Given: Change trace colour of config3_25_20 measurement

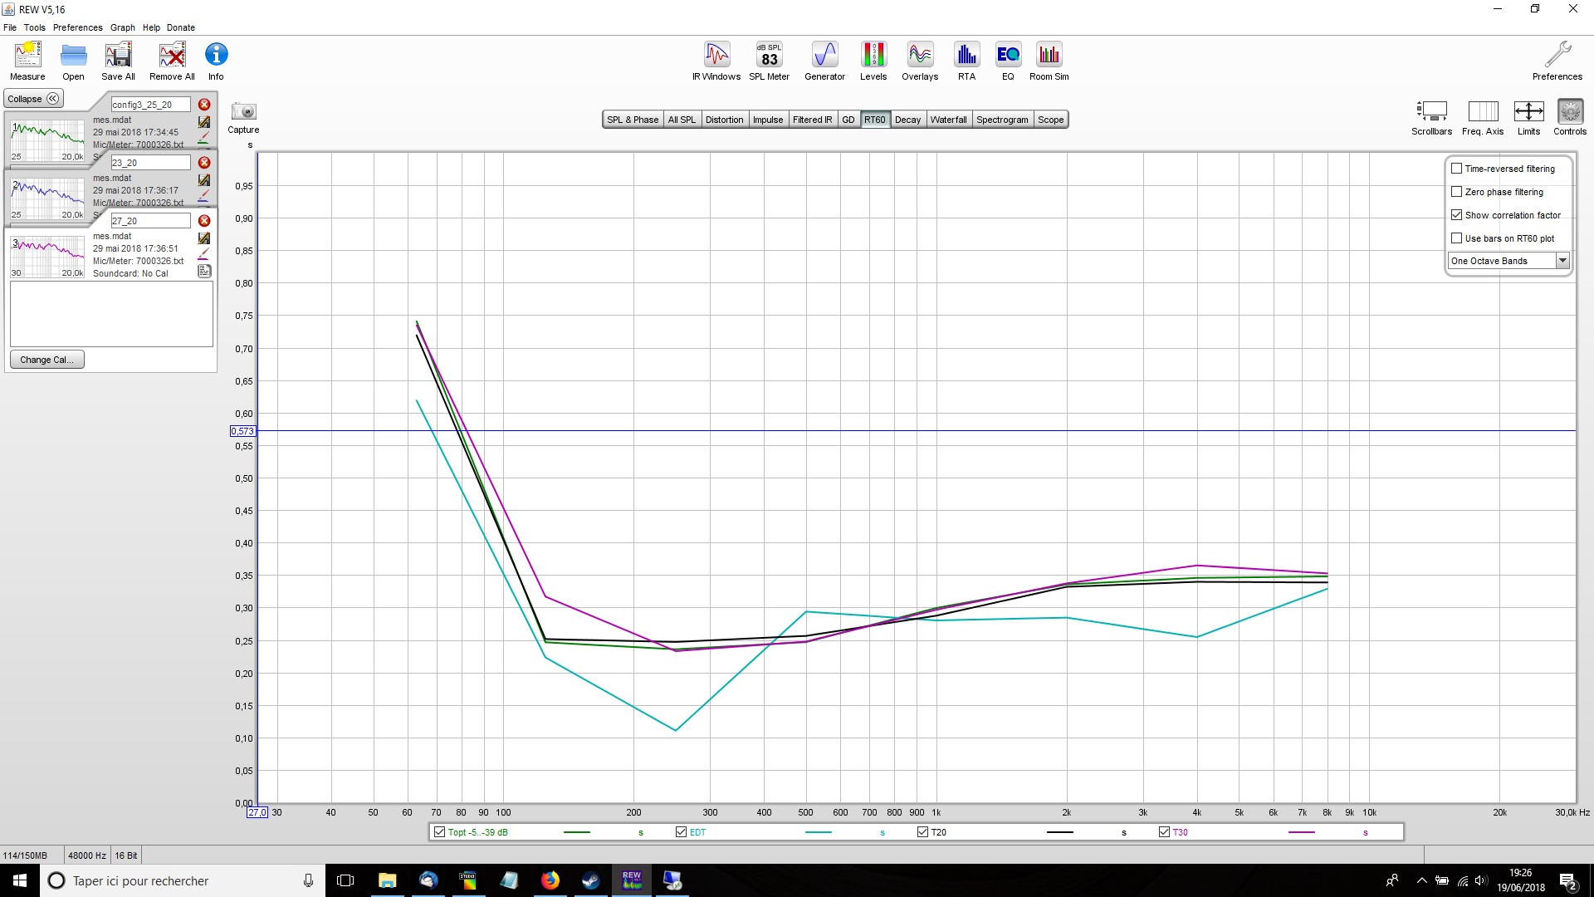Looking at the screenshot, I should click(x=204, y=138).
